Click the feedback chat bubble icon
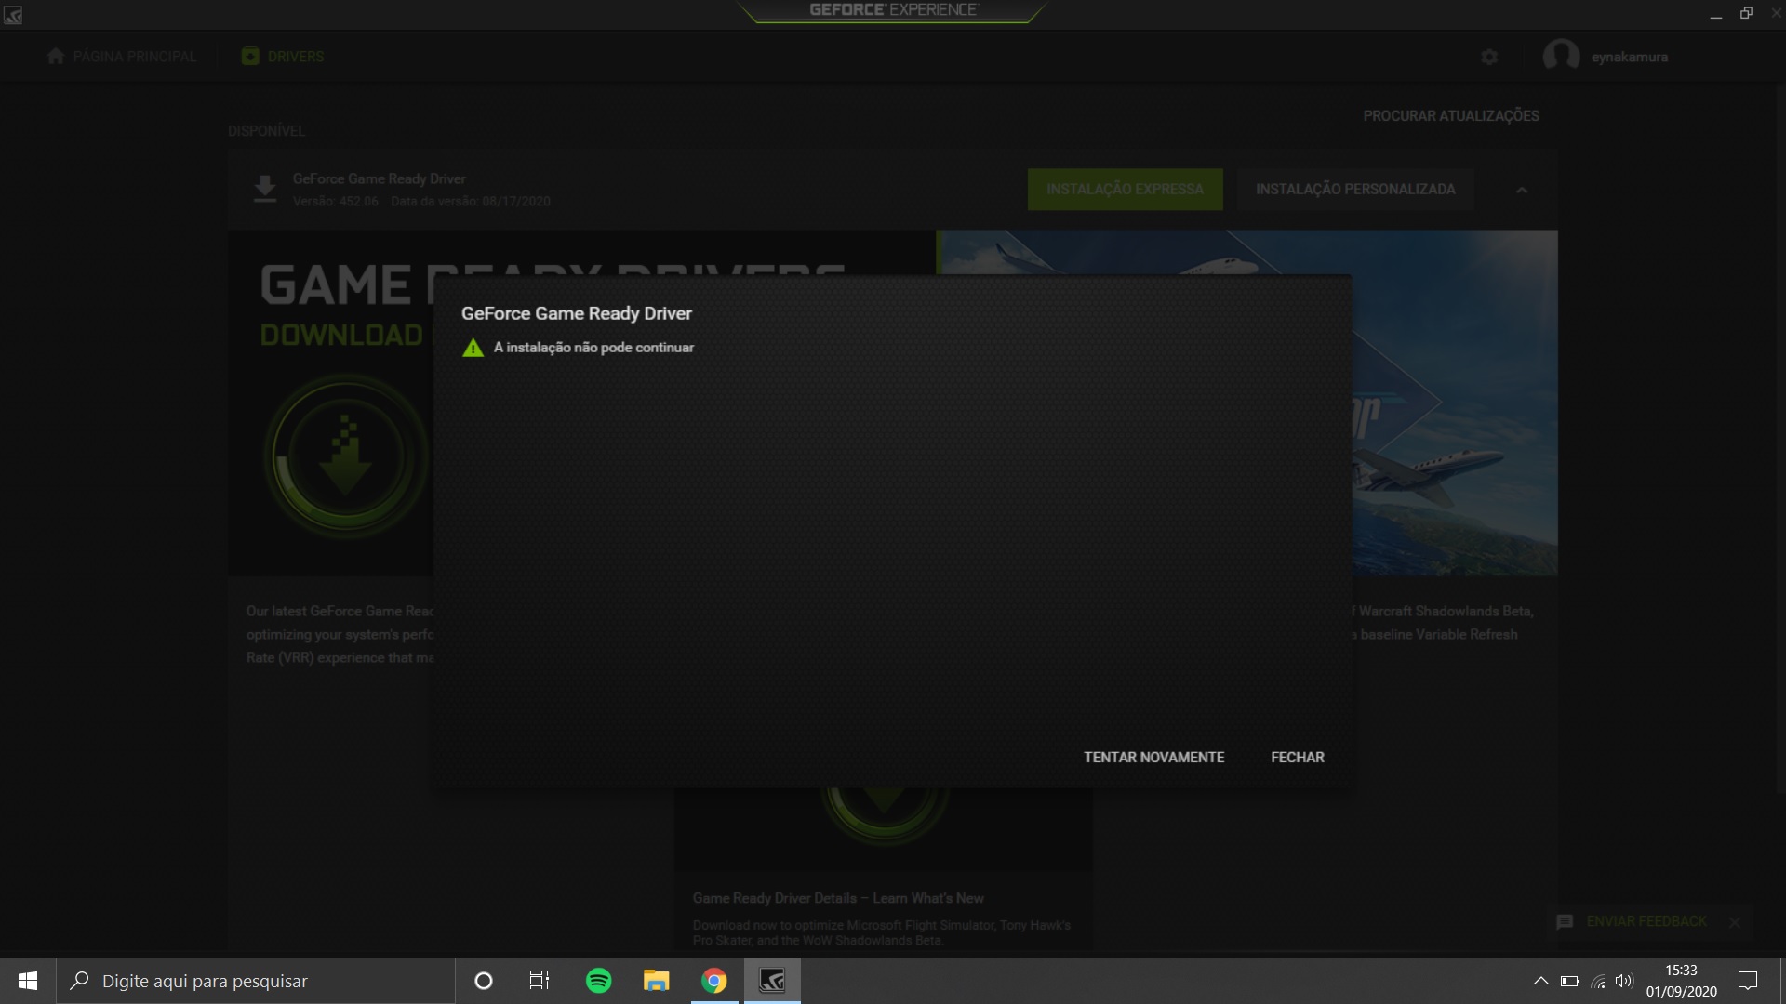The width and height of the screenshot is (1786, 1004). pos(1565,921)
